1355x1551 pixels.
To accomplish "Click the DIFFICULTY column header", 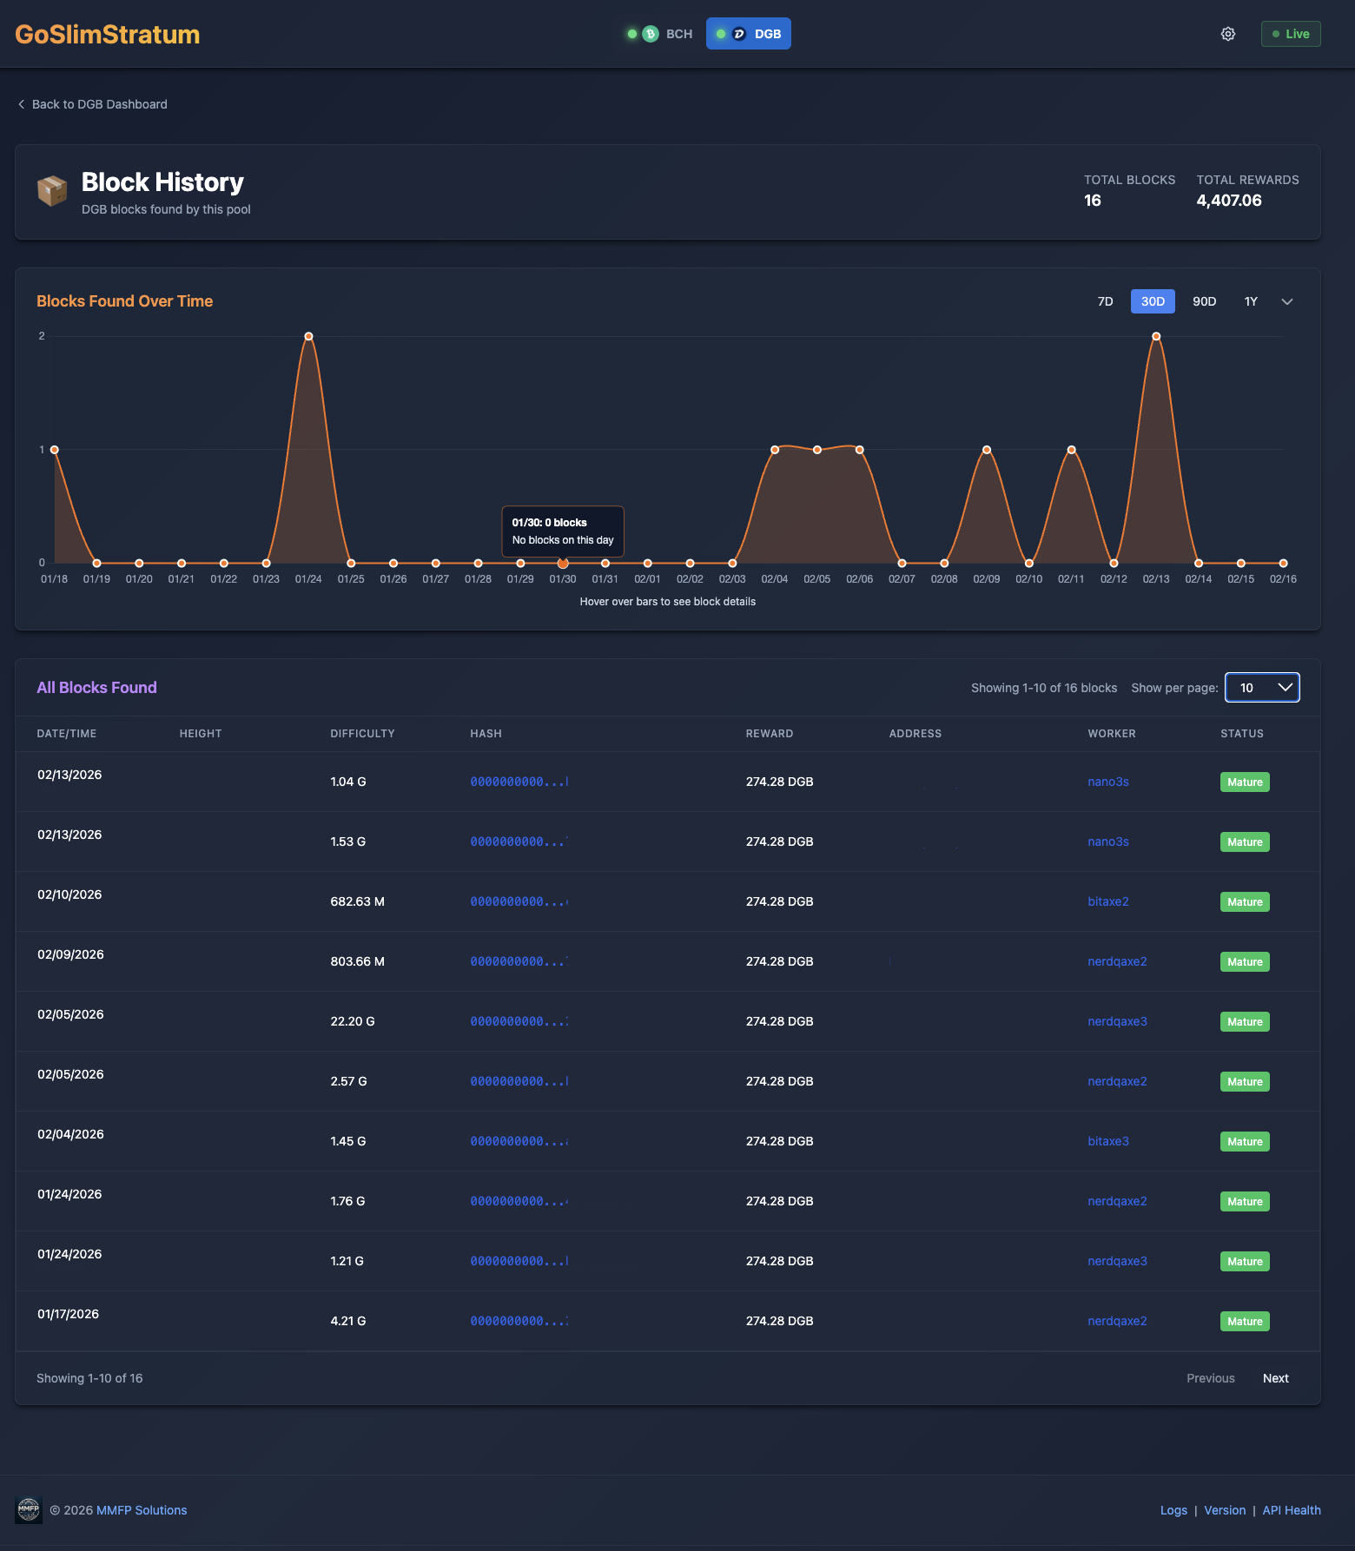I will pyautogui.click(x=362, y=734).
